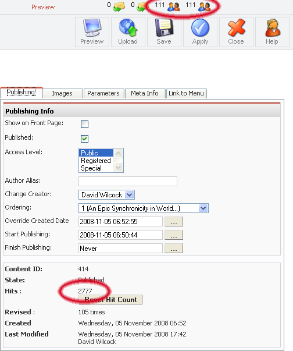Switch to the Images tab
Image resolution: width=293 pixels, height=351 pixels.
(62, 93)
